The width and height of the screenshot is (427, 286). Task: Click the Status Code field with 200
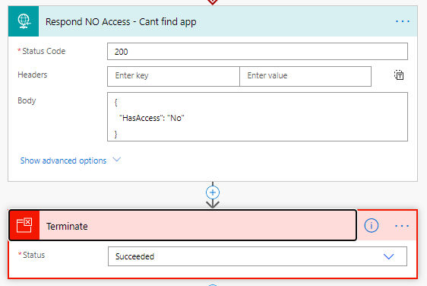coord(258,51)
